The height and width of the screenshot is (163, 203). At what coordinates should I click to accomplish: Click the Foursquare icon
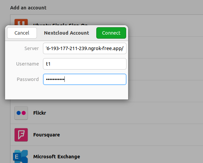pyautogui.click(x=21, y=135)
